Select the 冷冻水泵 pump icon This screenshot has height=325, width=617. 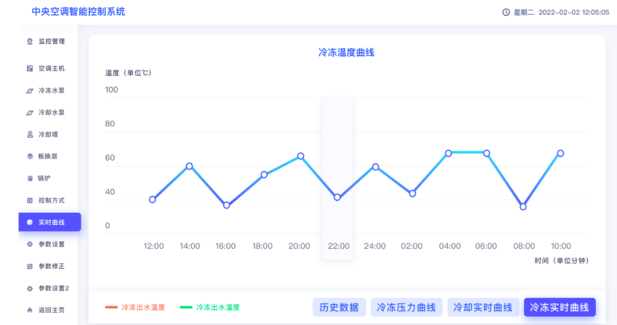(x=30, y=90)
